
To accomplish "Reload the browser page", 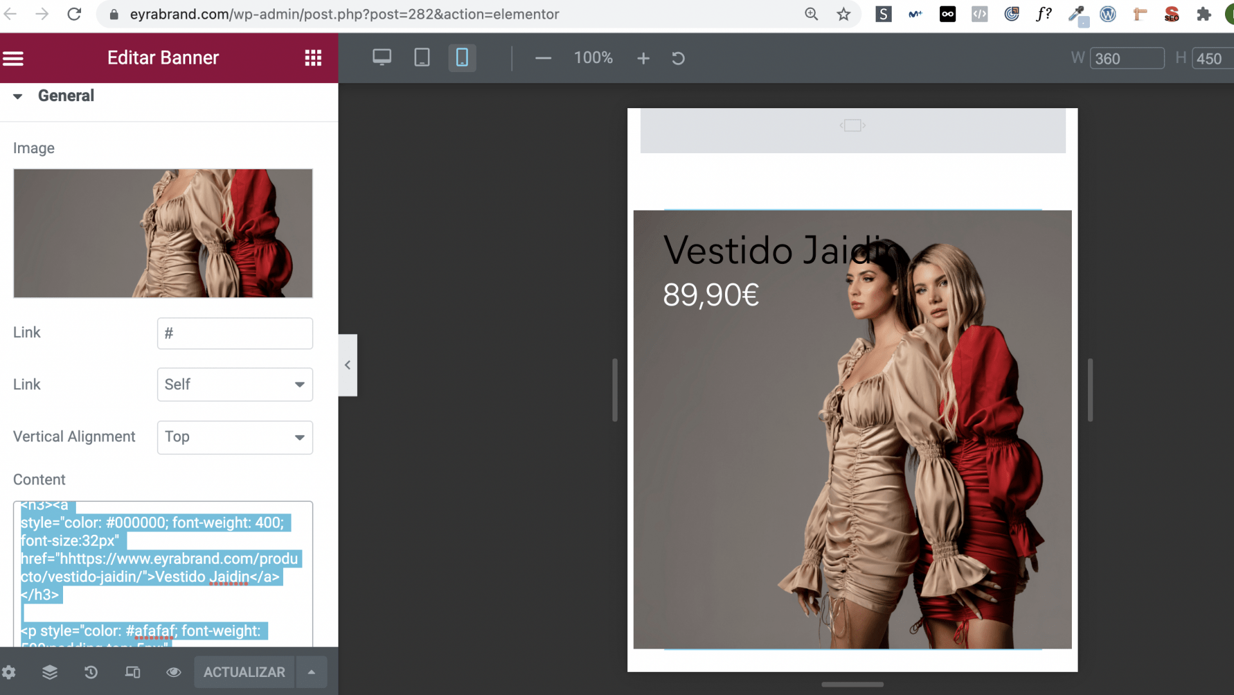I will 74,14.
